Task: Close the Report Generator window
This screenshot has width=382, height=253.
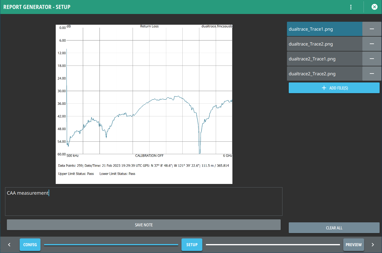Action: pyautogui.click(x=375, y=7)
